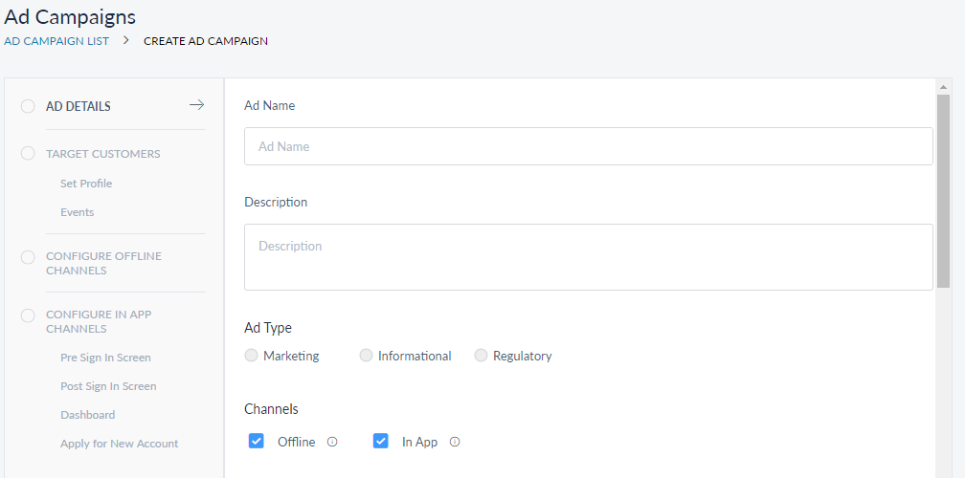Viewport: 965px width, 478px height.
Task: Focus the Ad Name input field
Action: (588, 146)
